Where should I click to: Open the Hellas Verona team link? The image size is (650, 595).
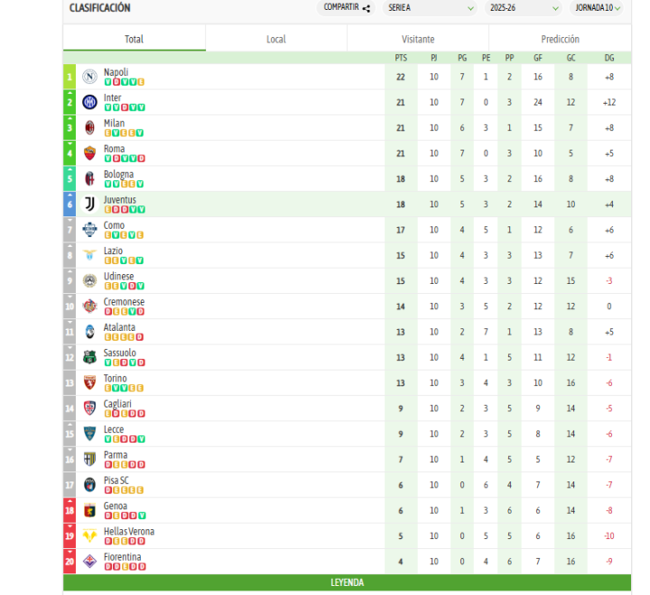click(128, 531)
